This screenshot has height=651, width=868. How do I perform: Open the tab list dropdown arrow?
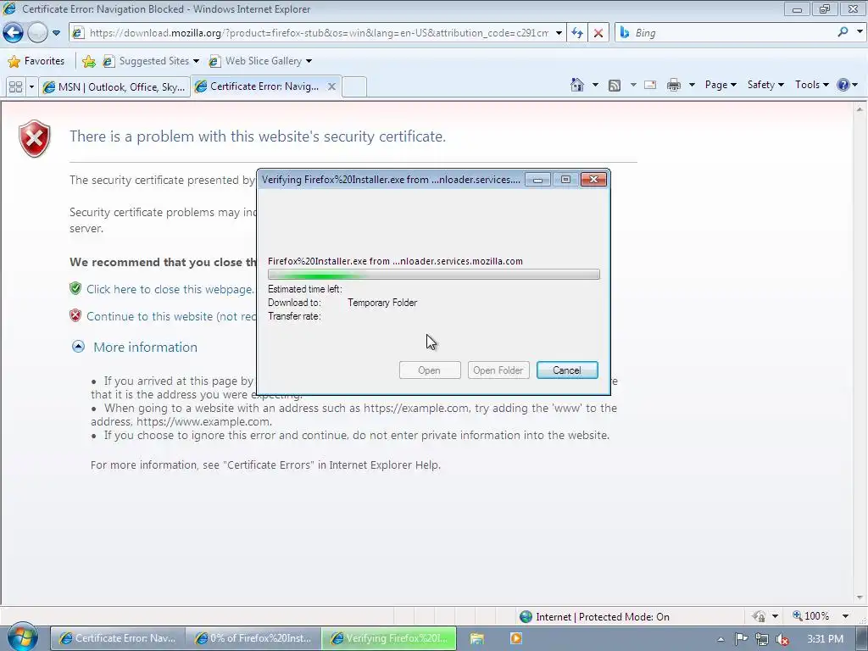tap(31, 87)
